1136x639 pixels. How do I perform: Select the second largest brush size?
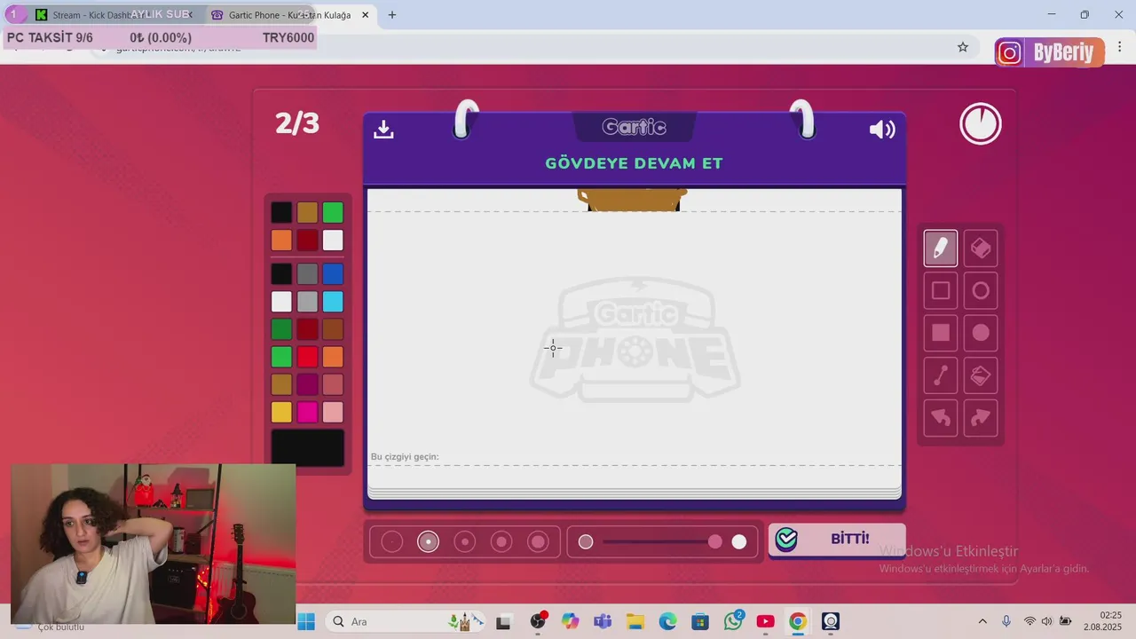pos(501,541)
